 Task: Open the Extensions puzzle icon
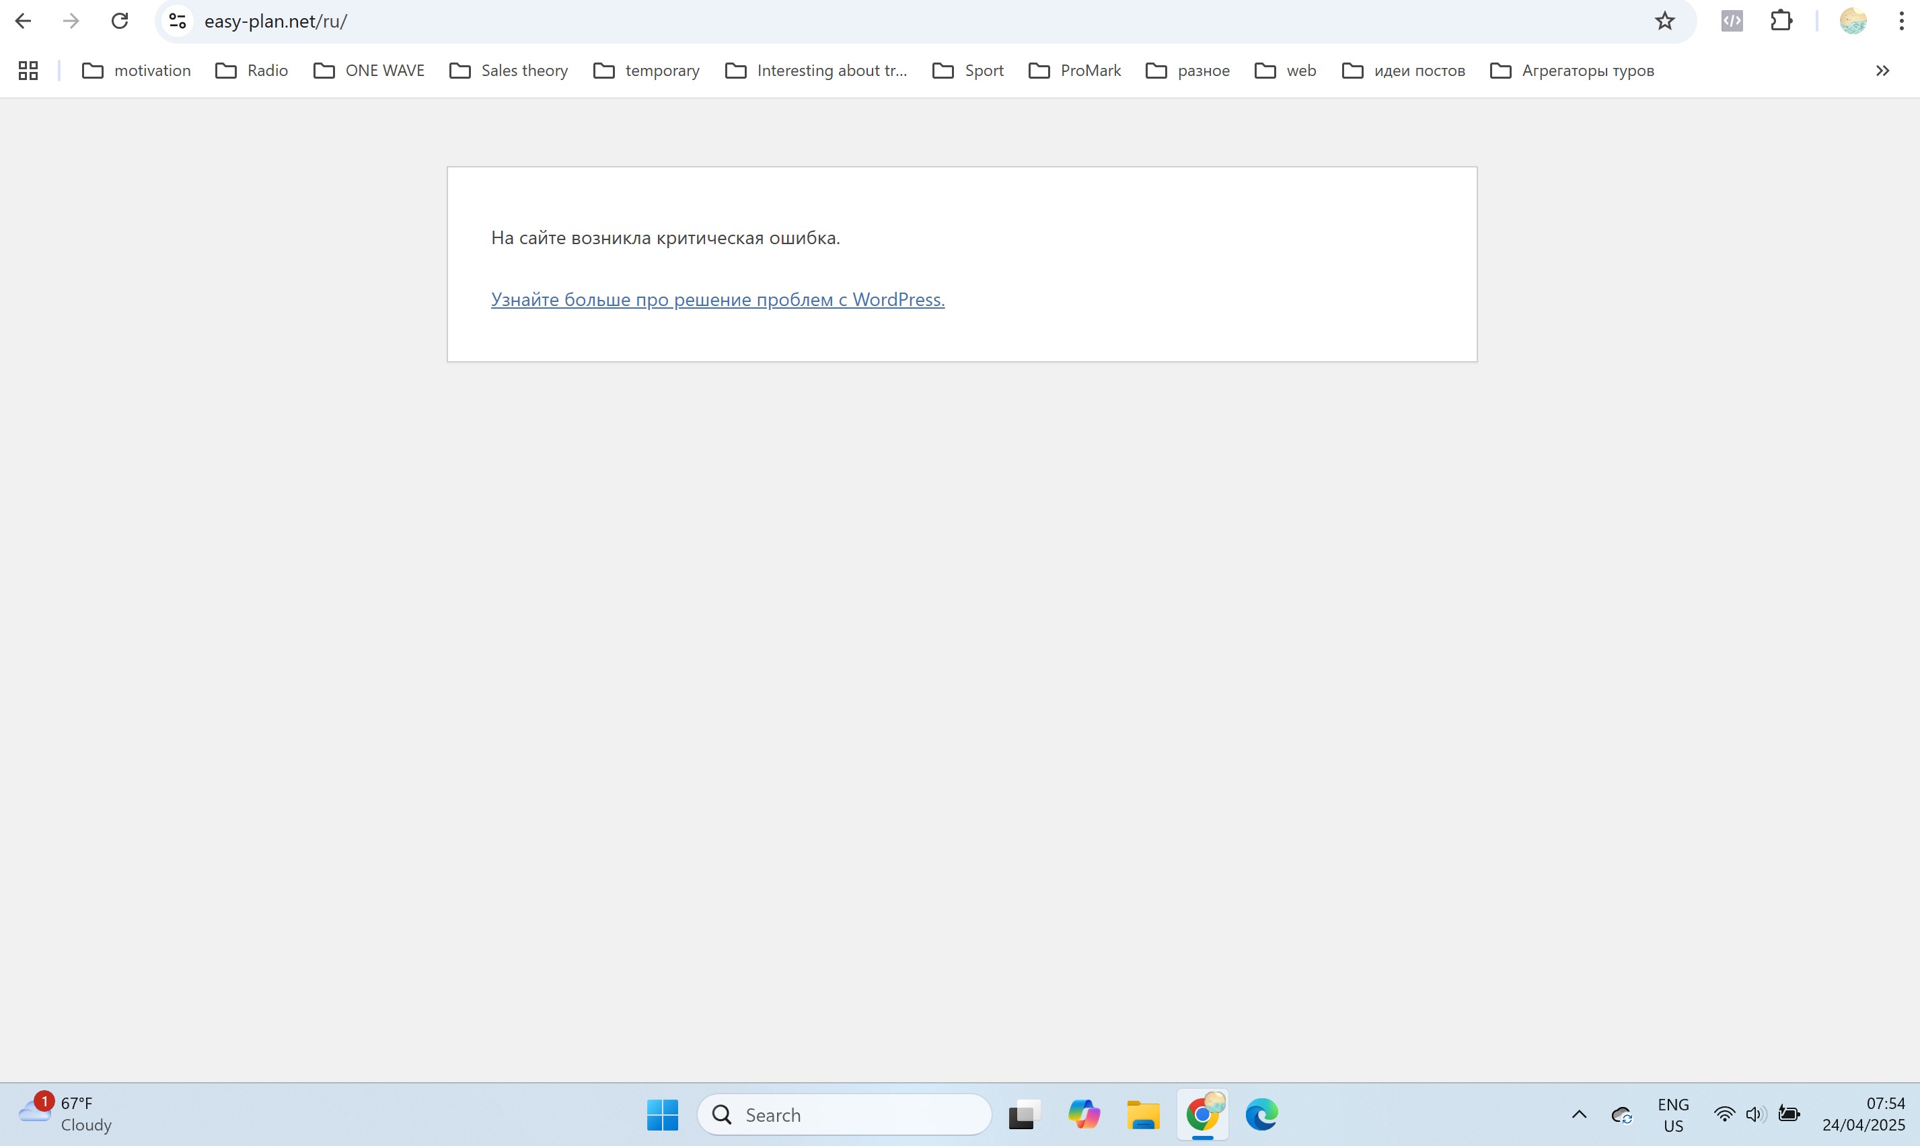coord(1782,21)
